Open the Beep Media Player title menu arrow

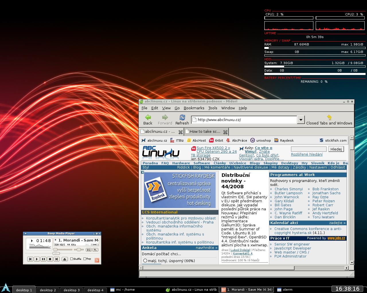[x=26, y=233]
